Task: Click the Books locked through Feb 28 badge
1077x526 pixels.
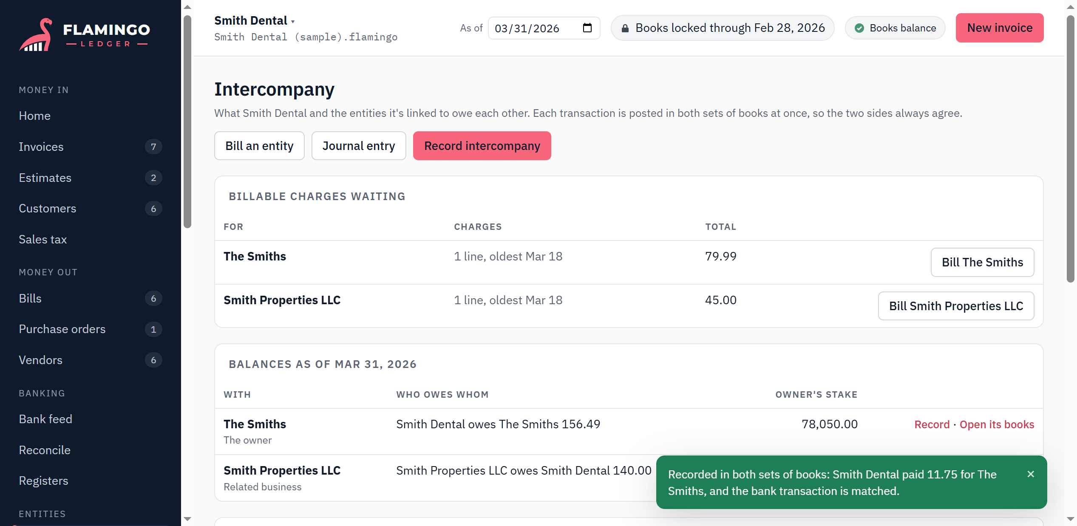Action: tap(723, 28)
